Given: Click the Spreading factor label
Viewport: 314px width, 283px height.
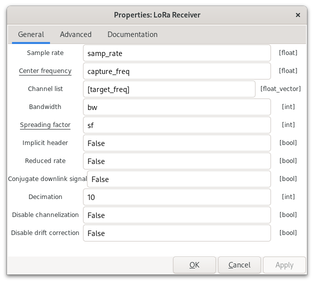Looking at the screenshot, I should [x=45, y=125].
